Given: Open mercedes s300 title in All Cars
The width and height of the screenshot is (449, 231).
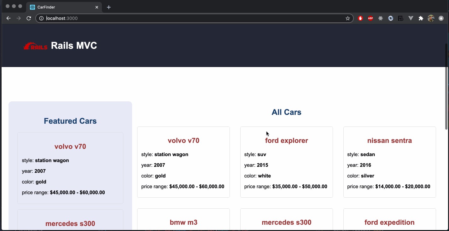Looking at the screenshot, I should 287,223.
